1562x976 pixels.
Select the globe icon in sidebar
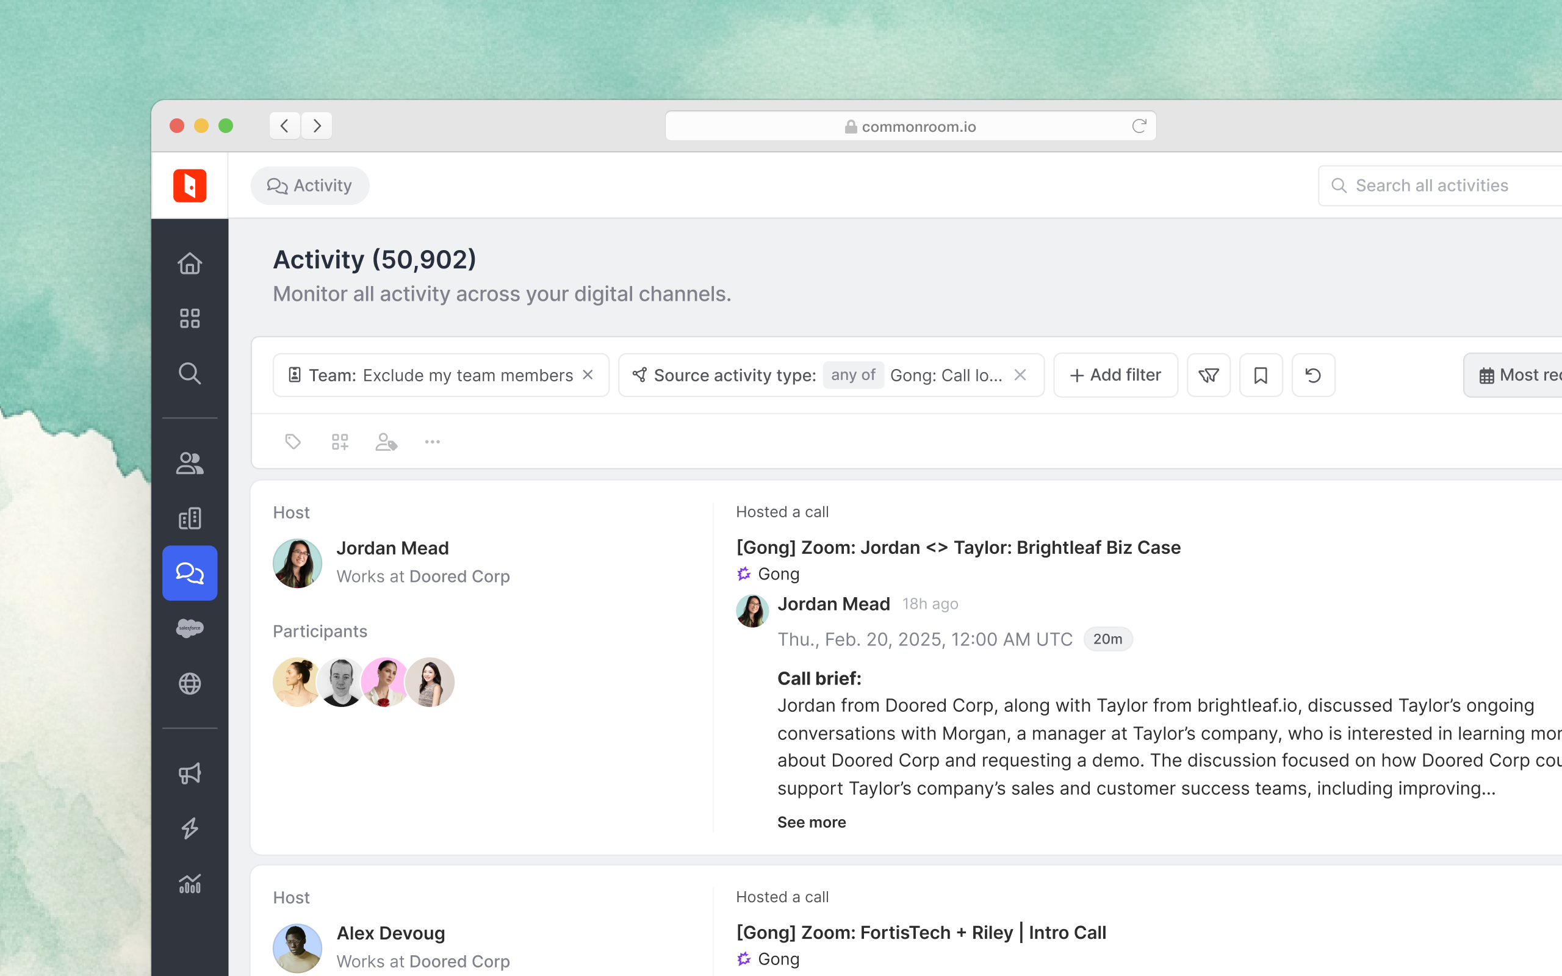(x=190, y=684)
